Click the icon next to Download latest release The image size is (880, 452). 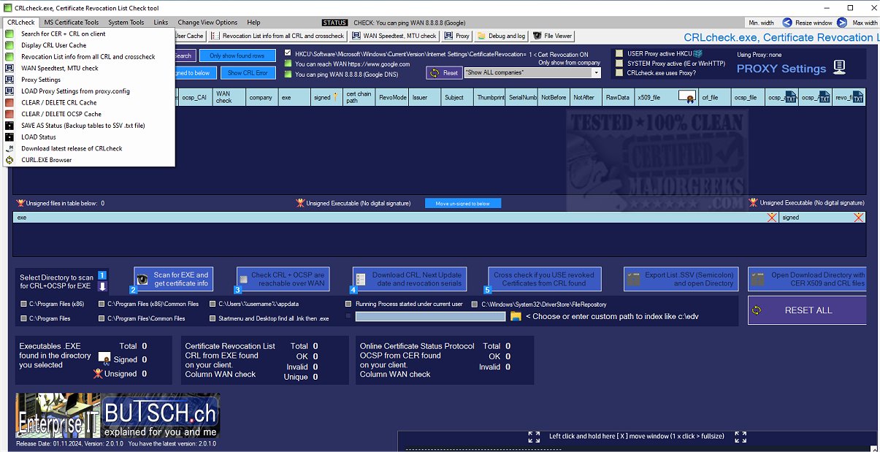pyautogui.click(x=9, y=148)
